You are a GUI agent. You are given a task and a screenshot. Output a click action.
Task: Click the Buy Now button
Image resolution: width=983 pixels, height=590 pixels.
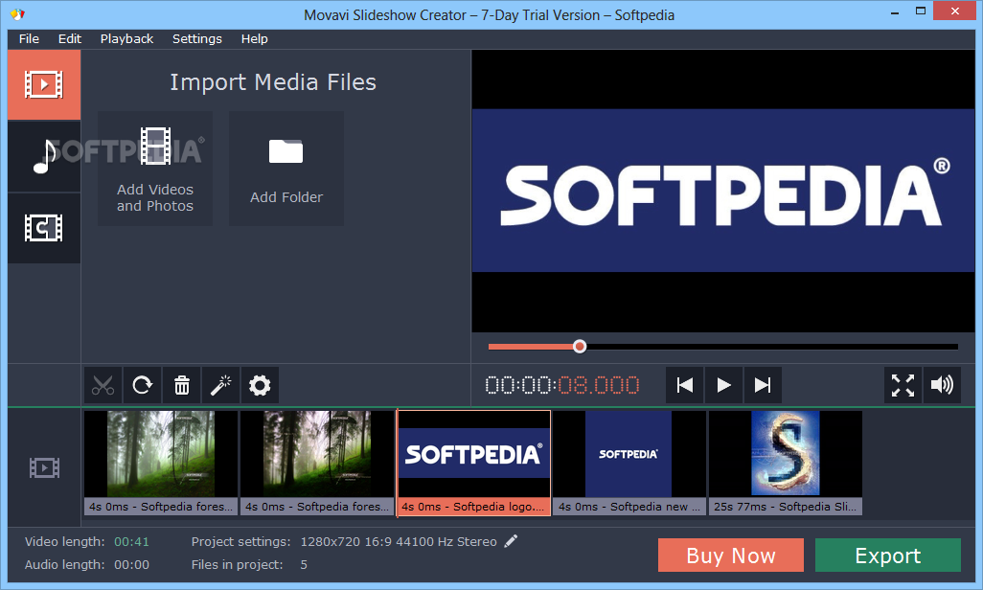730,555
